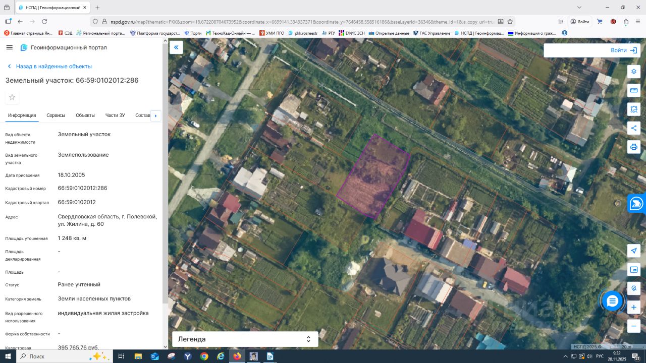Open Google Chrome from the taskbar
646x363 pixels.
tap(204, 356)
